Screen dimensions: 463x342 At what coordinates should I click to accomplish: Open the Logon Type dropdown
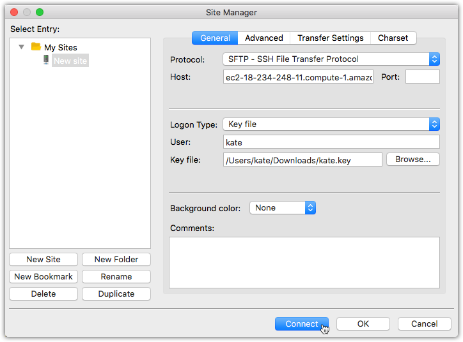(331, 124)
